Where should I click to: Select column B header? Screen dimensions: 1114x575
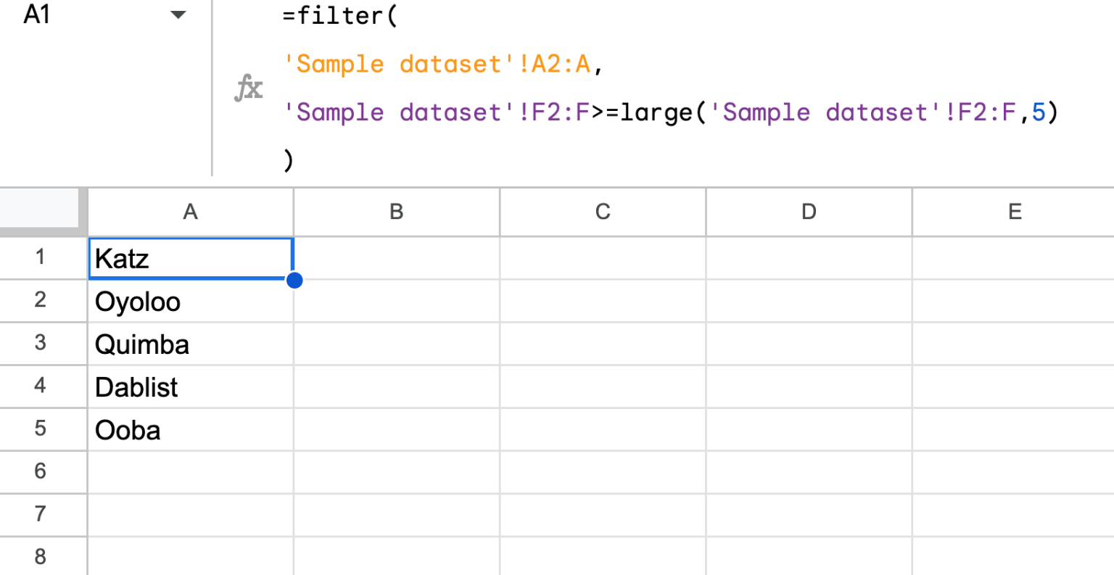coord(396,212)
